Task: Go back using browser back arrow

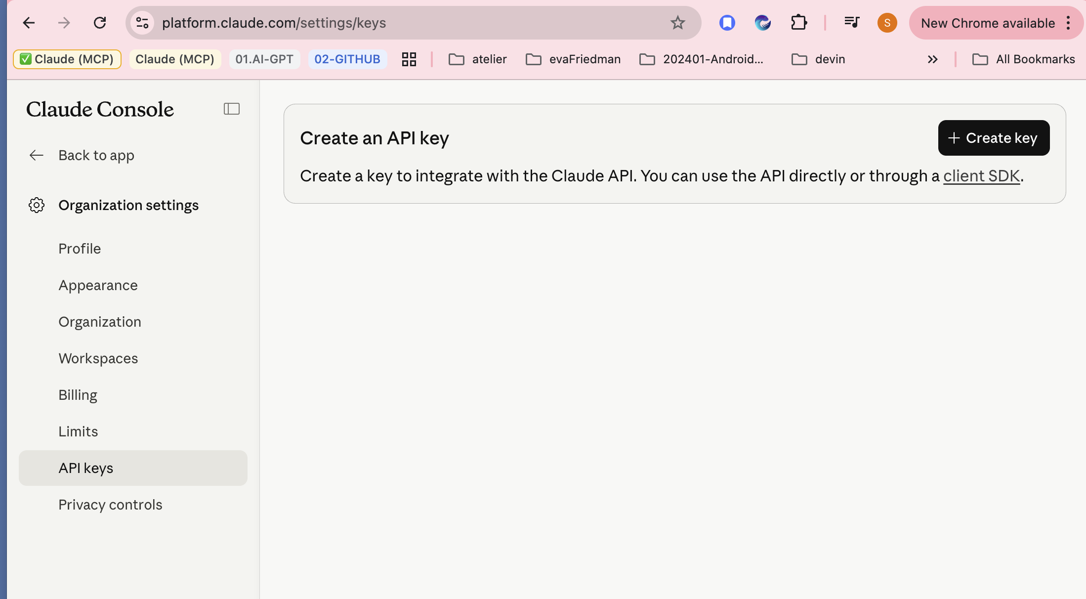Action: click(x=29, y=23)
